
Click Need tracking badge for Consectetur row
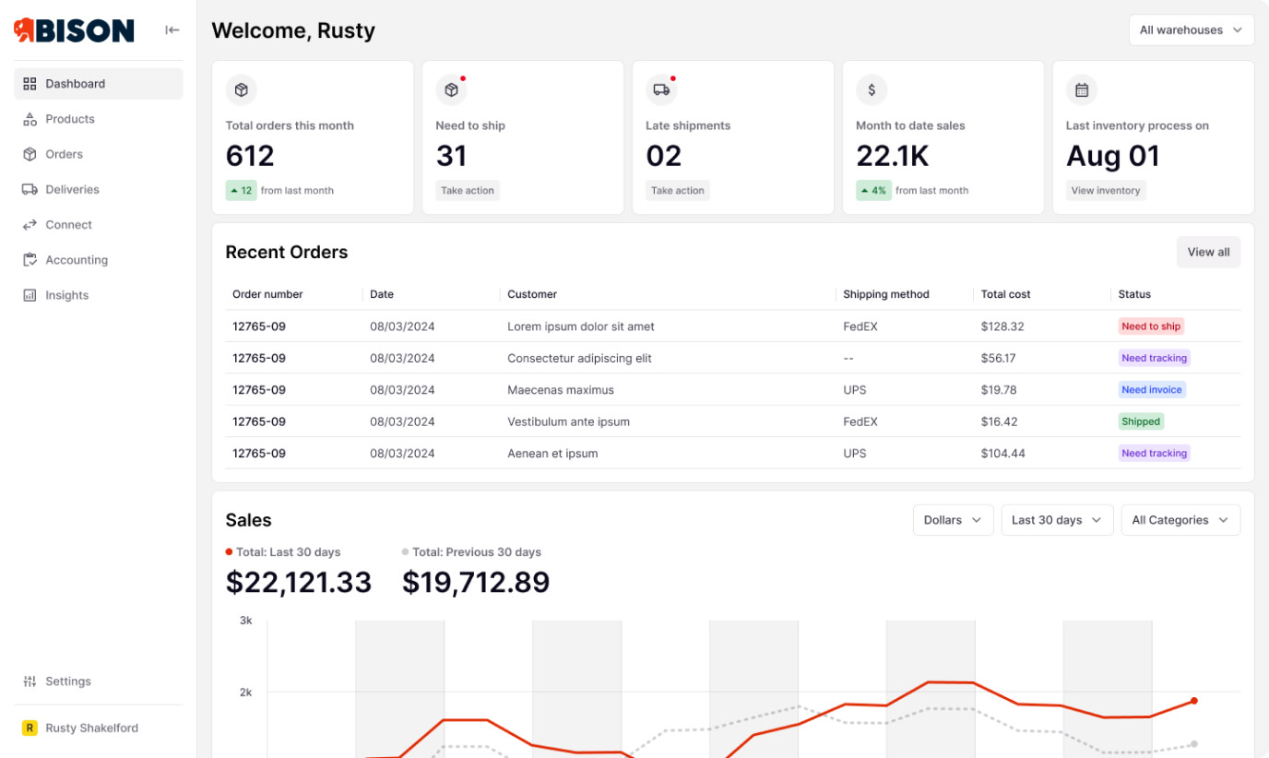(x=1154, y=358)
